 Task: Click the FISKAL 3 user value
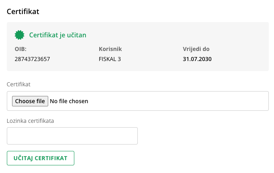[x=110, y=59]
